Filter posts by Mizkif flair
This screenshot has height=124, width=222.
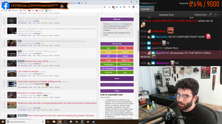[x=125, y=56]
